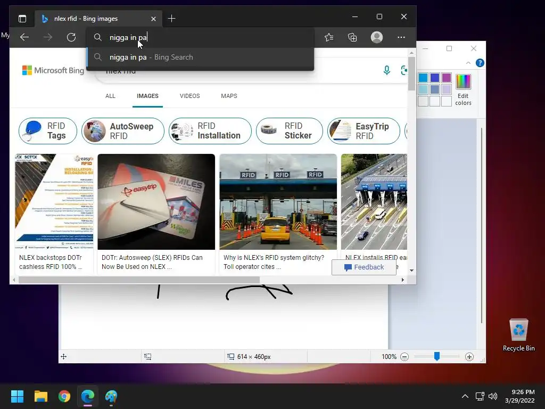Start voice search with the microphone icon

tap(387, 70)
